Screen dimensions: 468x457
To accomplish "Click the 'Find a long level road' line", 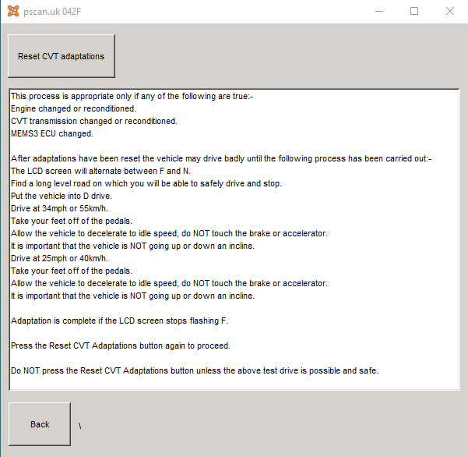I will click(146, 183).
